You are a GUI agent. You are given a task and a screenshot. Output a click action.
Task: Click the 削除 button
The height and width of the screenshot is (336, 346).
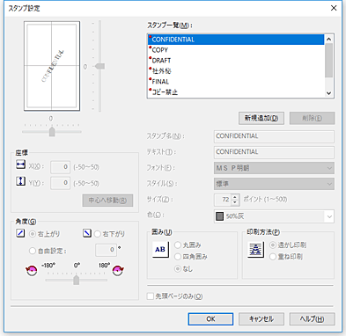[x=312, y=118]
